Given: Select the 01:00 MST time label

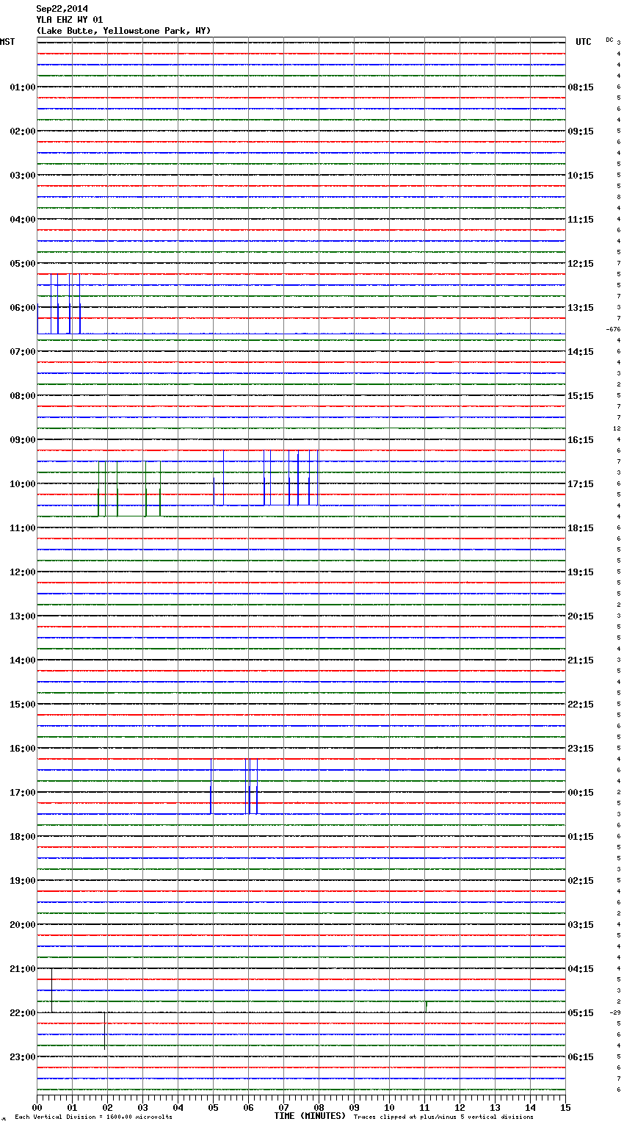Looking at the screenshot, I should pyautogui.click(x=23, y=87).
